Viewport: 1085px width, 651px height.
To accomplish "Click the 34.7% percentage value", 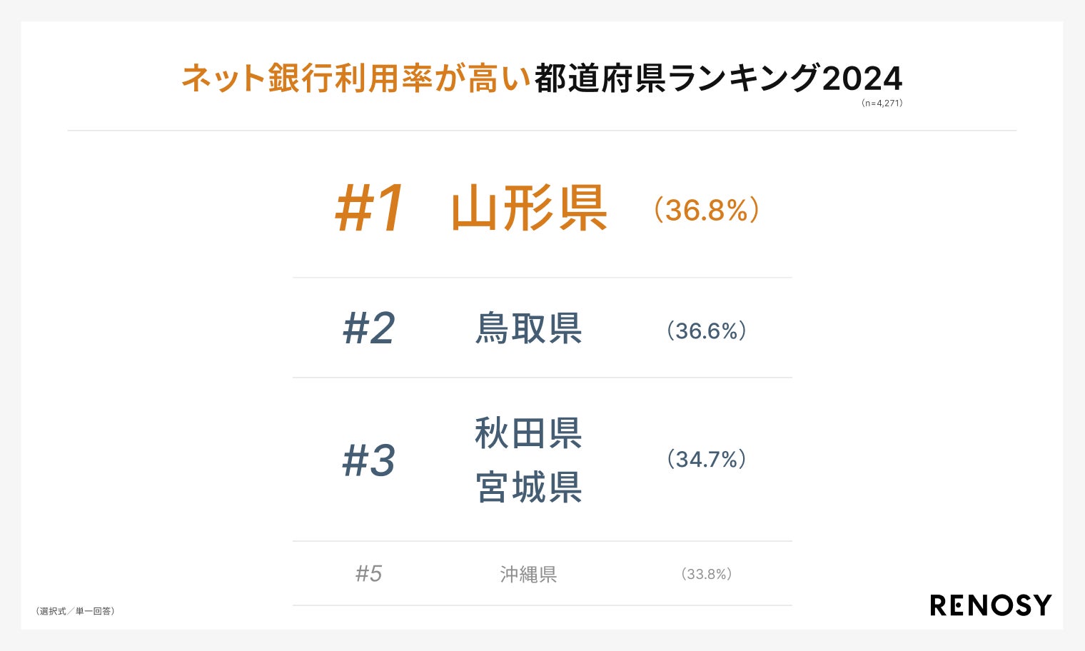I will click(707, 459).
